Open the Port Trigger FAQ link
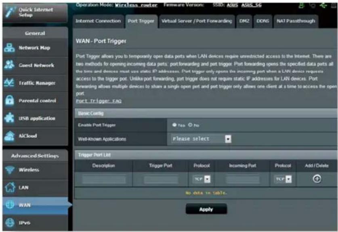This screenshot has width=338, height=232. click(99, 101)
